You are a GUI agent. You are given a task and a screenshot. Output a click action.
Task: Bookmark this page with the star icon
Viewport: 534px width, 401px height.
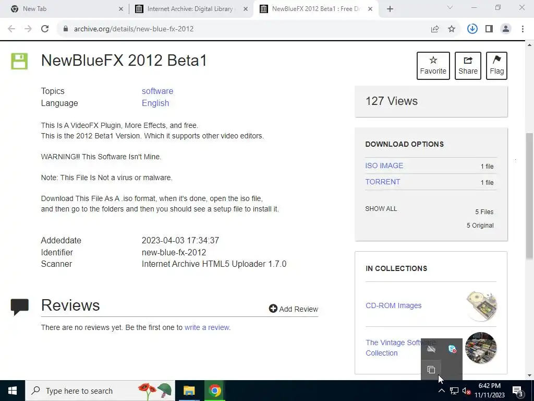(x=451, y=29)
